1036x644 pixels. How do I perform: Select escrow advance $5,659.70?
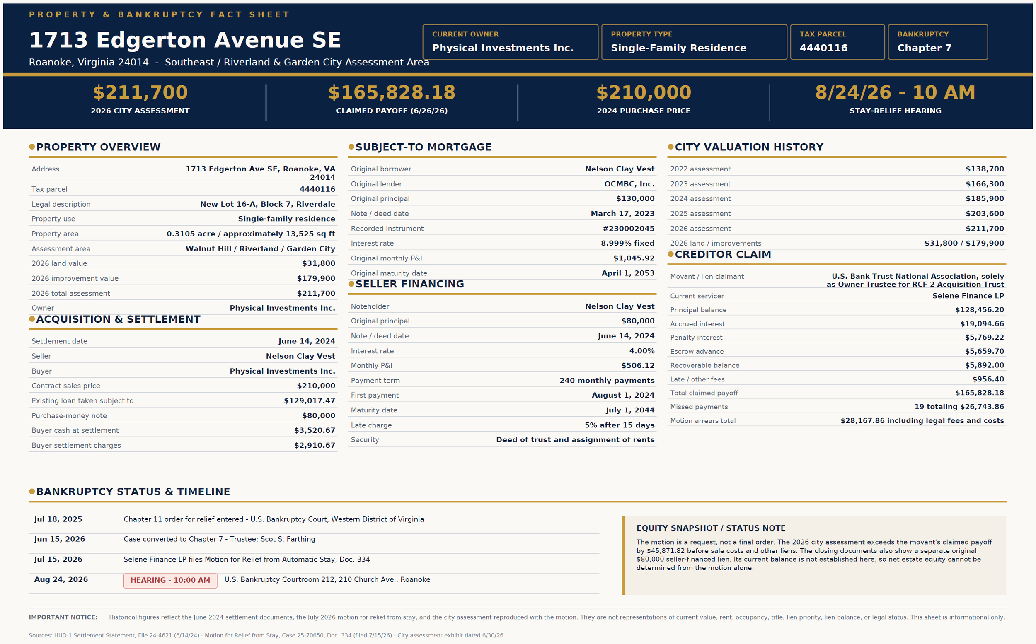(x=985, y=351)
